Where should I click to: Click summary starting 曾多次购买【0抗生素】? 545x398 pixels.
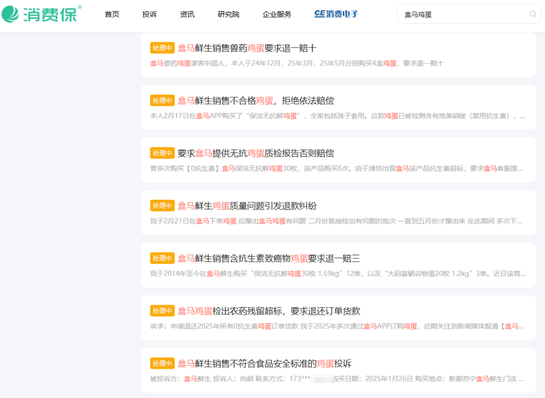click(337, 168)
